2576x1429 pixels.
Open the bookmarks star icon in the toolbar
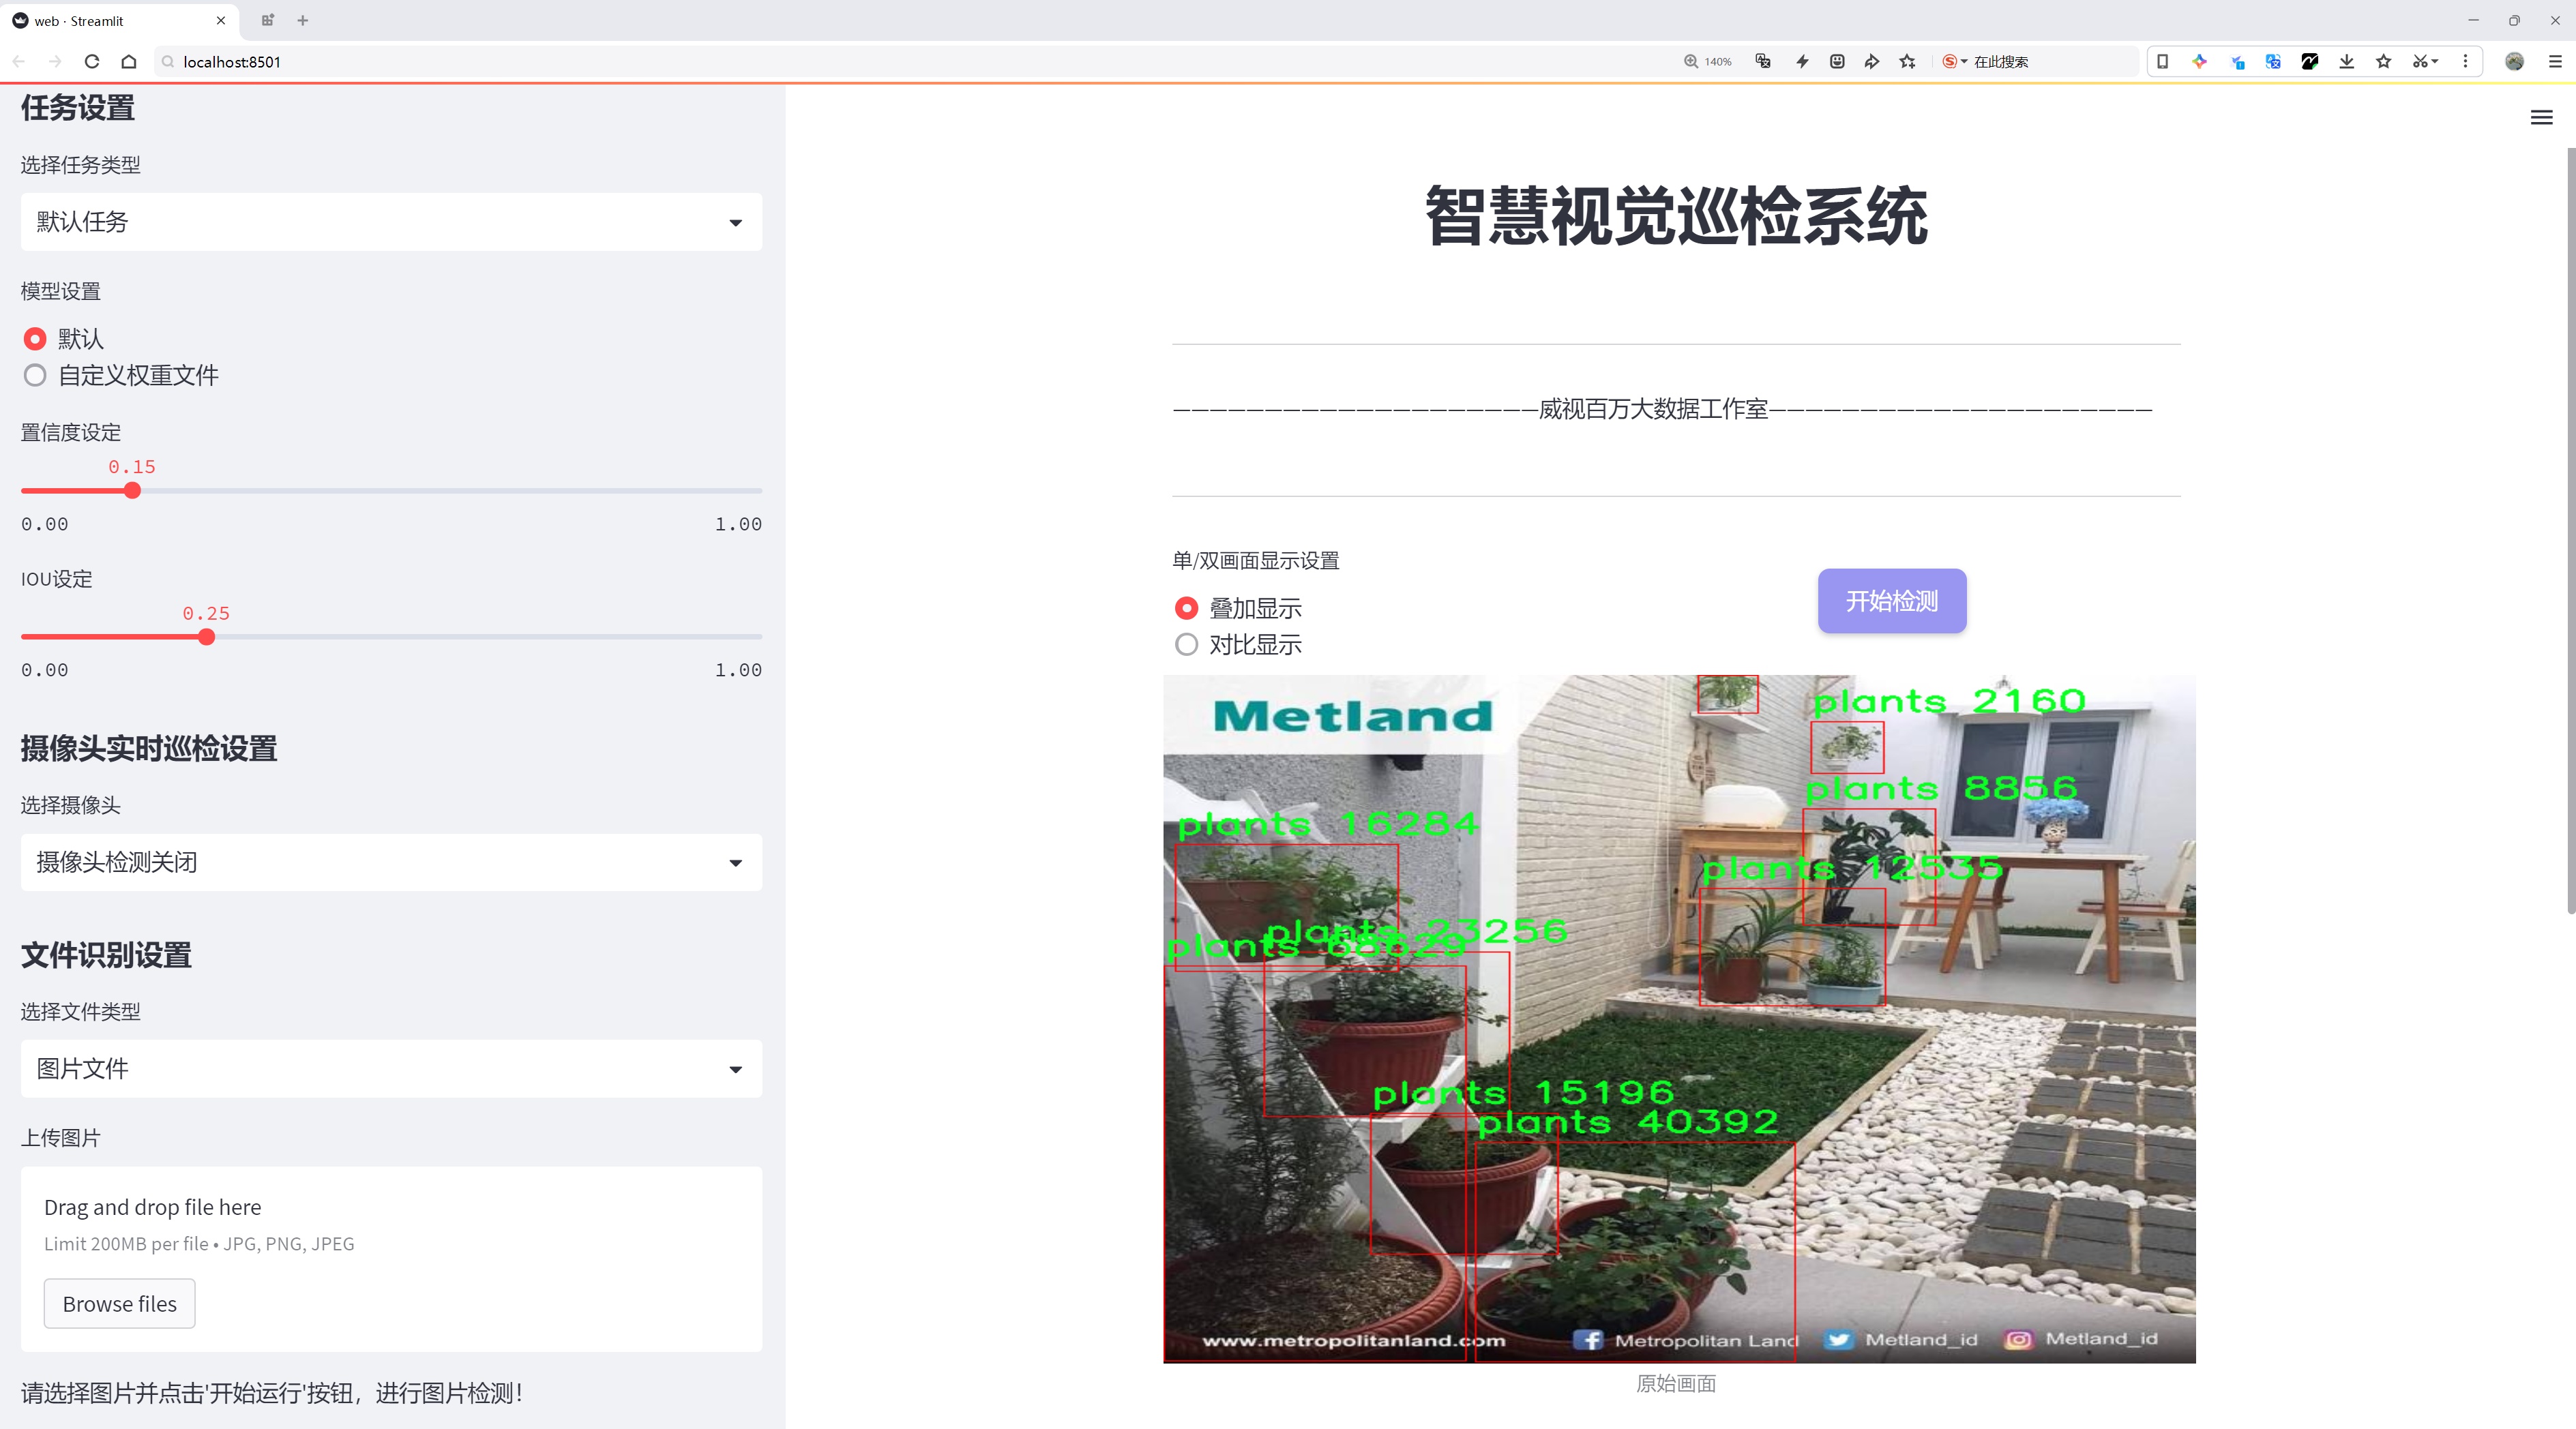click(x=2384, y=61)
